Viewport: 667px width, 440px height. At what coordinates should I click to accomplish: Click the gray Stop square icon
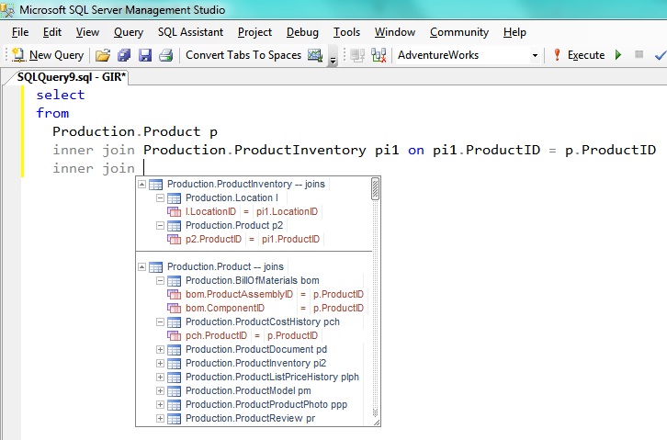point(639,54)
